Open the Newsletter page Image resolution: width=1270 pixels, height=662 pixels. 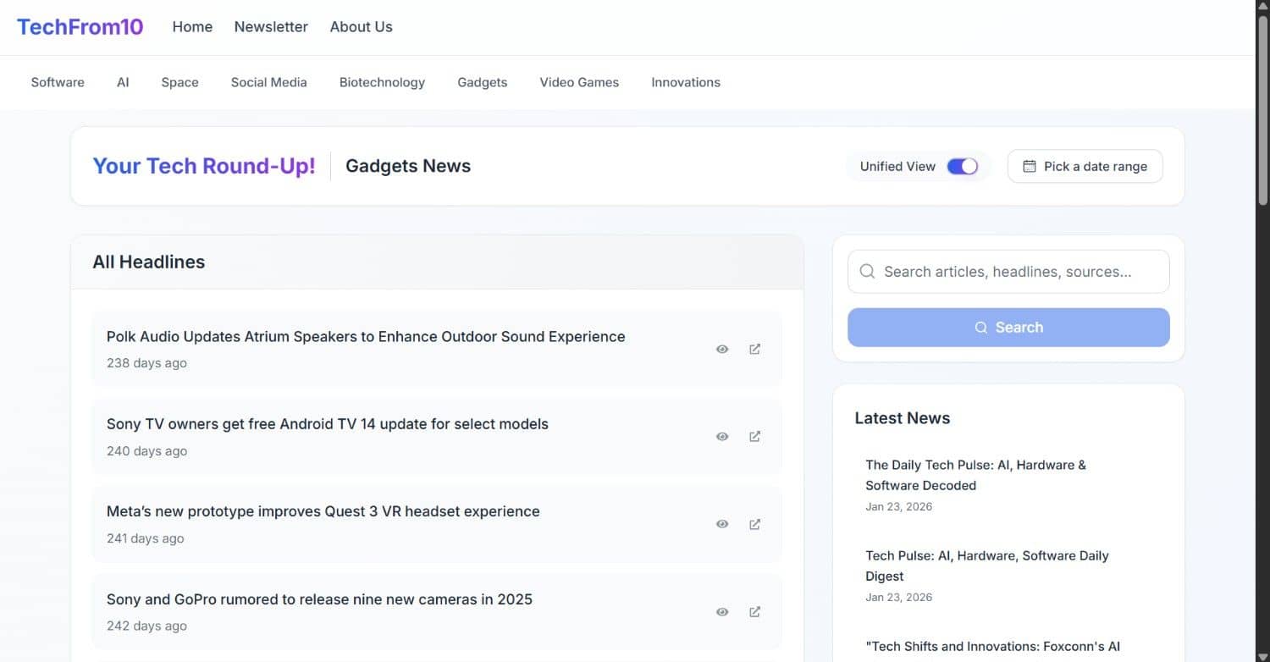click(x=271, y=27)
